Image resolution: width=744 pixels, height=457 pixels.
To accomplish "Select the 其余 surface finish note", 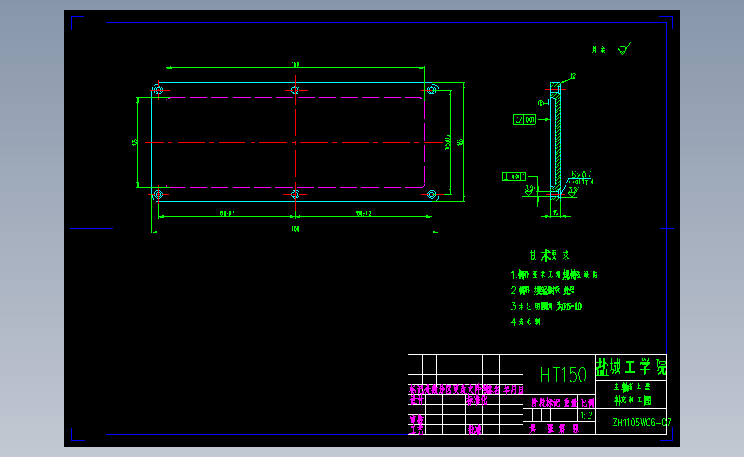I will point(598,50).
